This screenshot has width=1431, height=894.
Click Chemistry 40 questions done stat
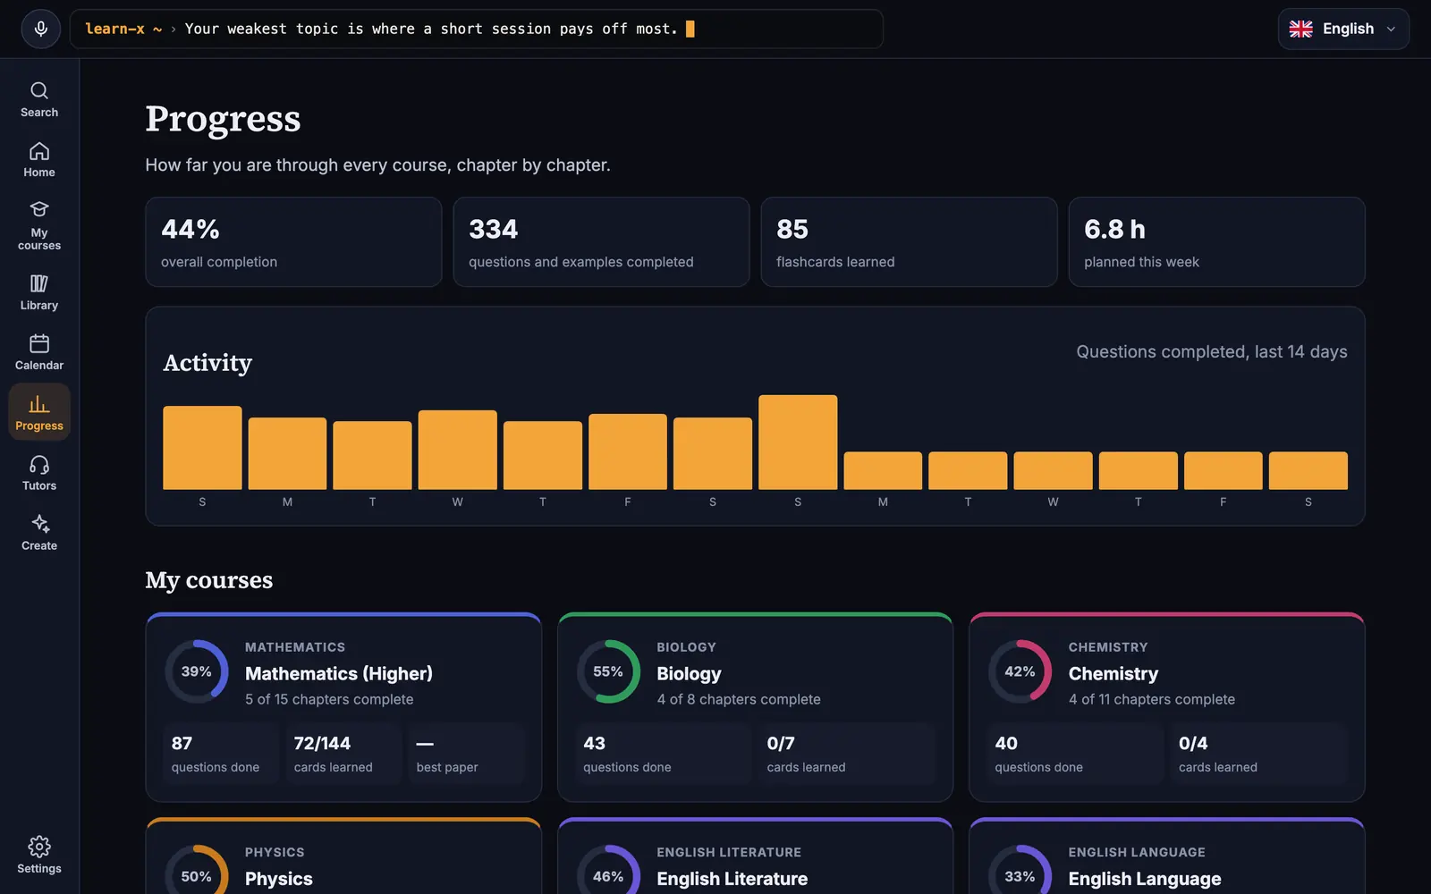[1075, 754]
